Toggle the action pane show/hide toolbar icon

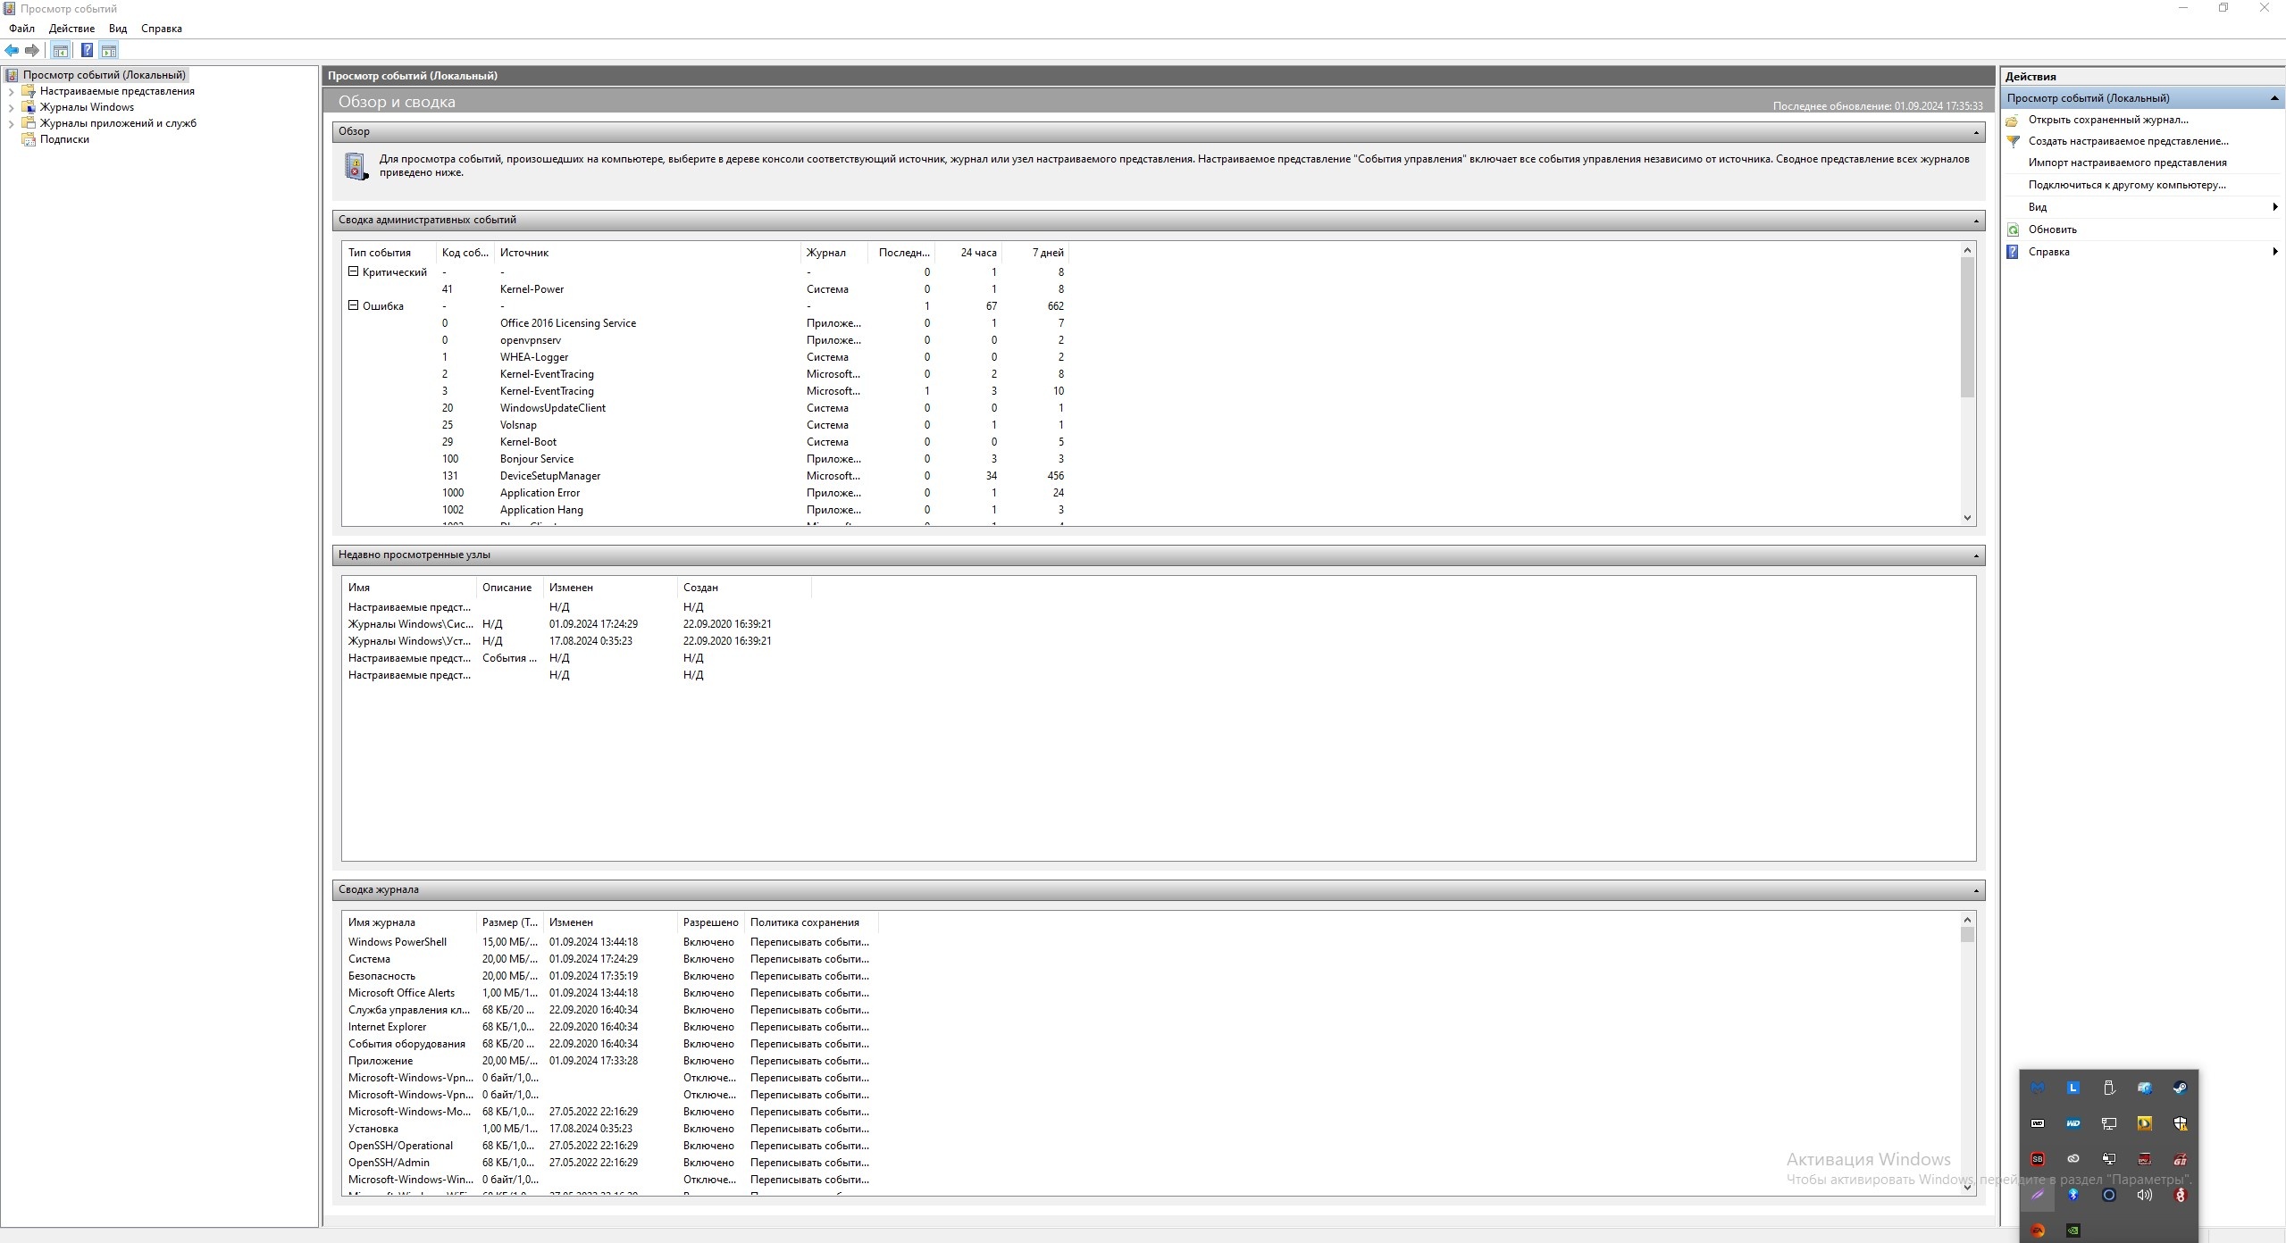click(109, 51)
